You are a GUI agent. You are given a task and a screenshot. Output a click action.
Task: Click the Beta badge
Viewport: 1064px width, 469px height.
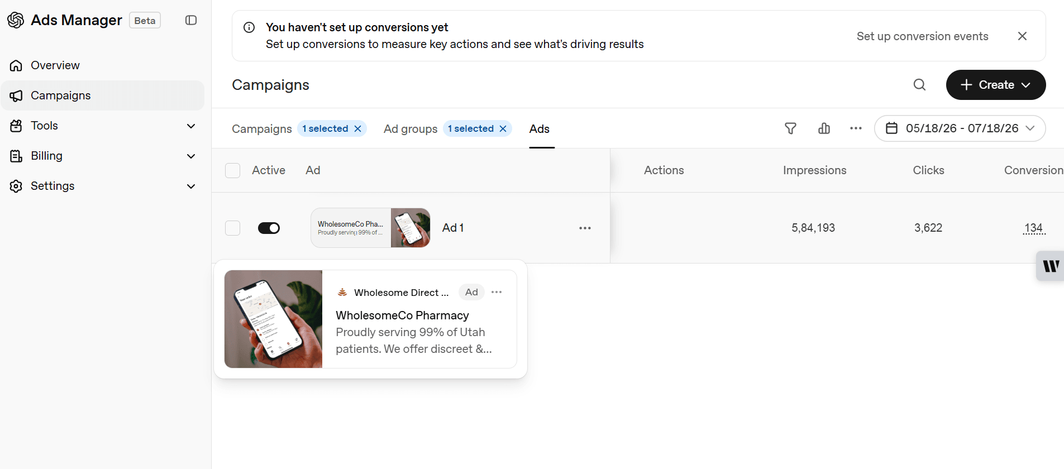point(145,20)
